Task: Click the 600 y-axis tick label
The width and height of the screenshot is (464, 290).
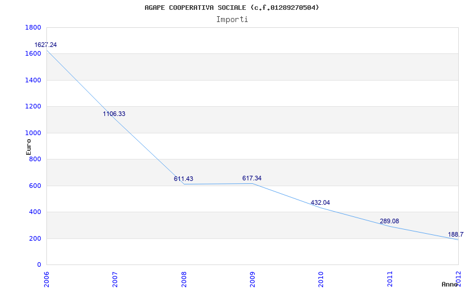Action: [x=35, y=186]
